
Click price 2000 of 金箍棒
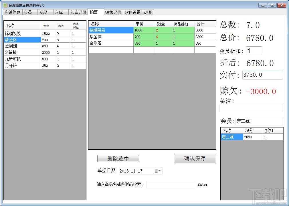click(48, 53)
